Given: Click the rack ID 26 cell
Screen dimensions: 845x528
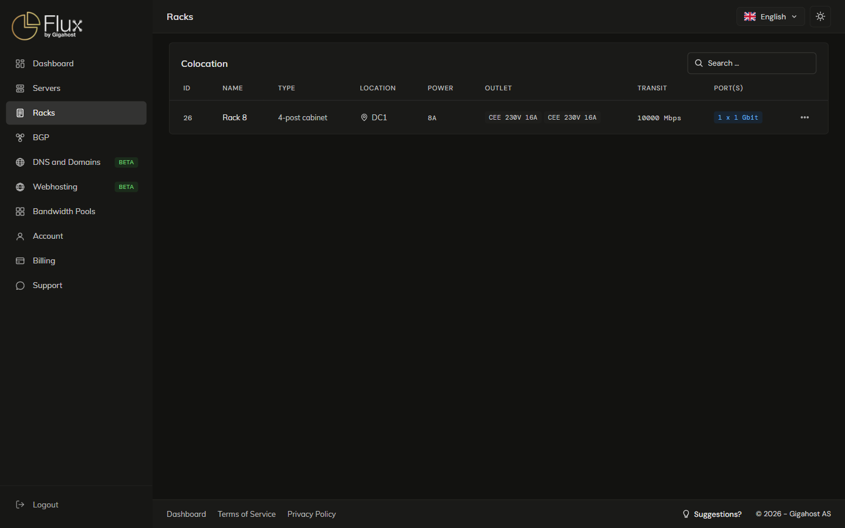Looking at the screenshot, I should click(188, 118).
